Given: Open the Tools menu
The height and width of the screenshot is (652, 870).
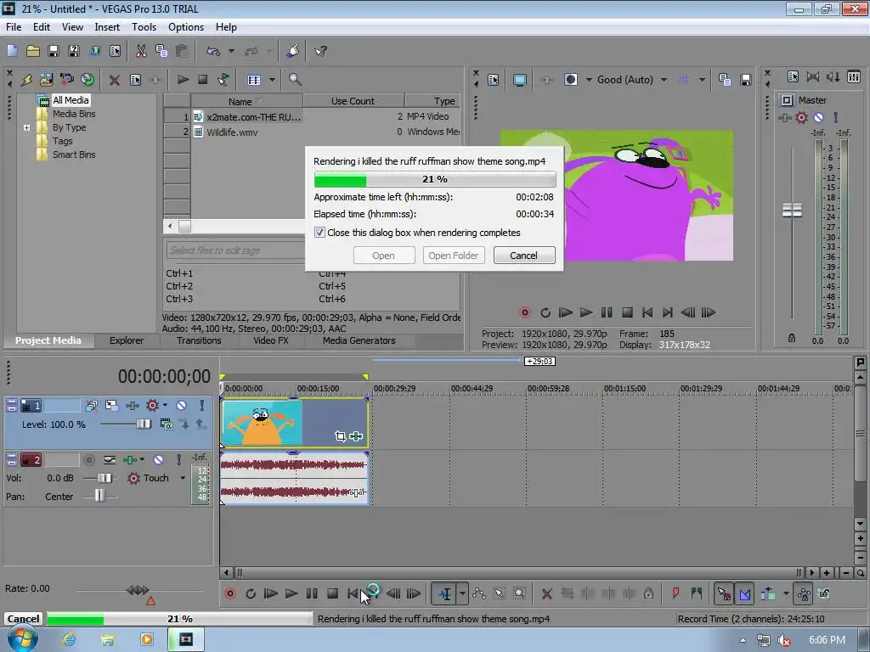Looking at the screenshot, I should pos(144,27).
